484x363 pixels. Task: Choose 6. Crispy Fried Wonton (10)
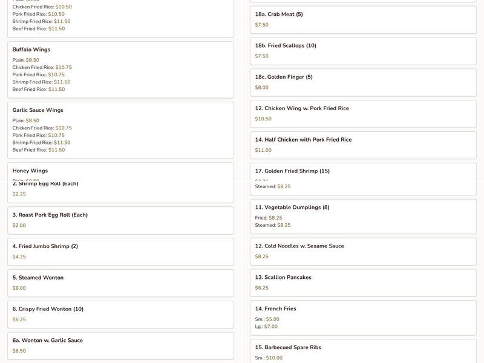[120, 315]
